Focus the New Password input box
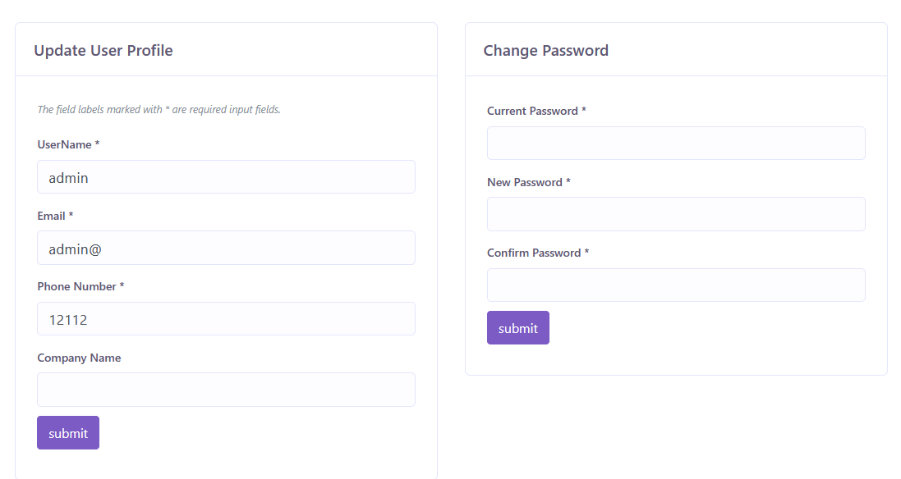The width and height of the screenshot is (901, 479). click(676, 214)
